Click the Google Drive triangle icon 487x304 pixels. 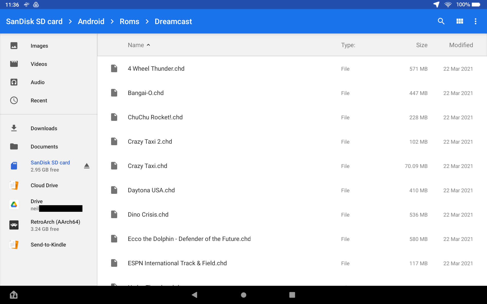coord(14,204)
